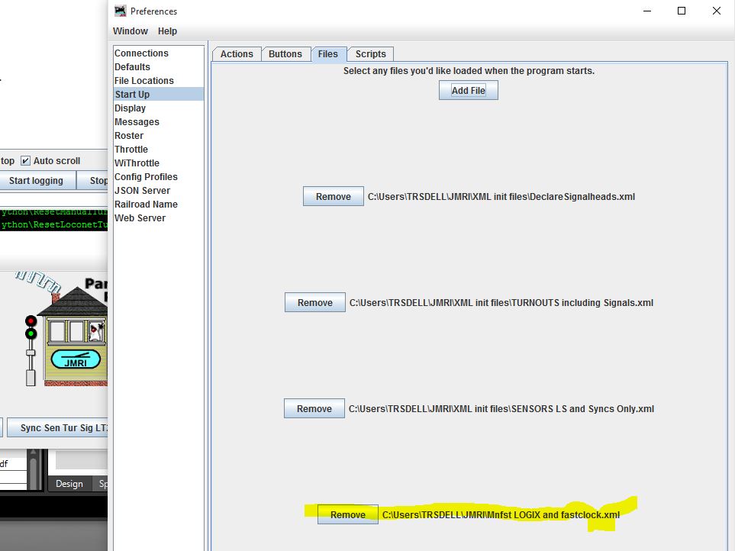Click the TURNOUTS including Signals.xml path text
Screen dimensions: 735x551
click(501, 303)
